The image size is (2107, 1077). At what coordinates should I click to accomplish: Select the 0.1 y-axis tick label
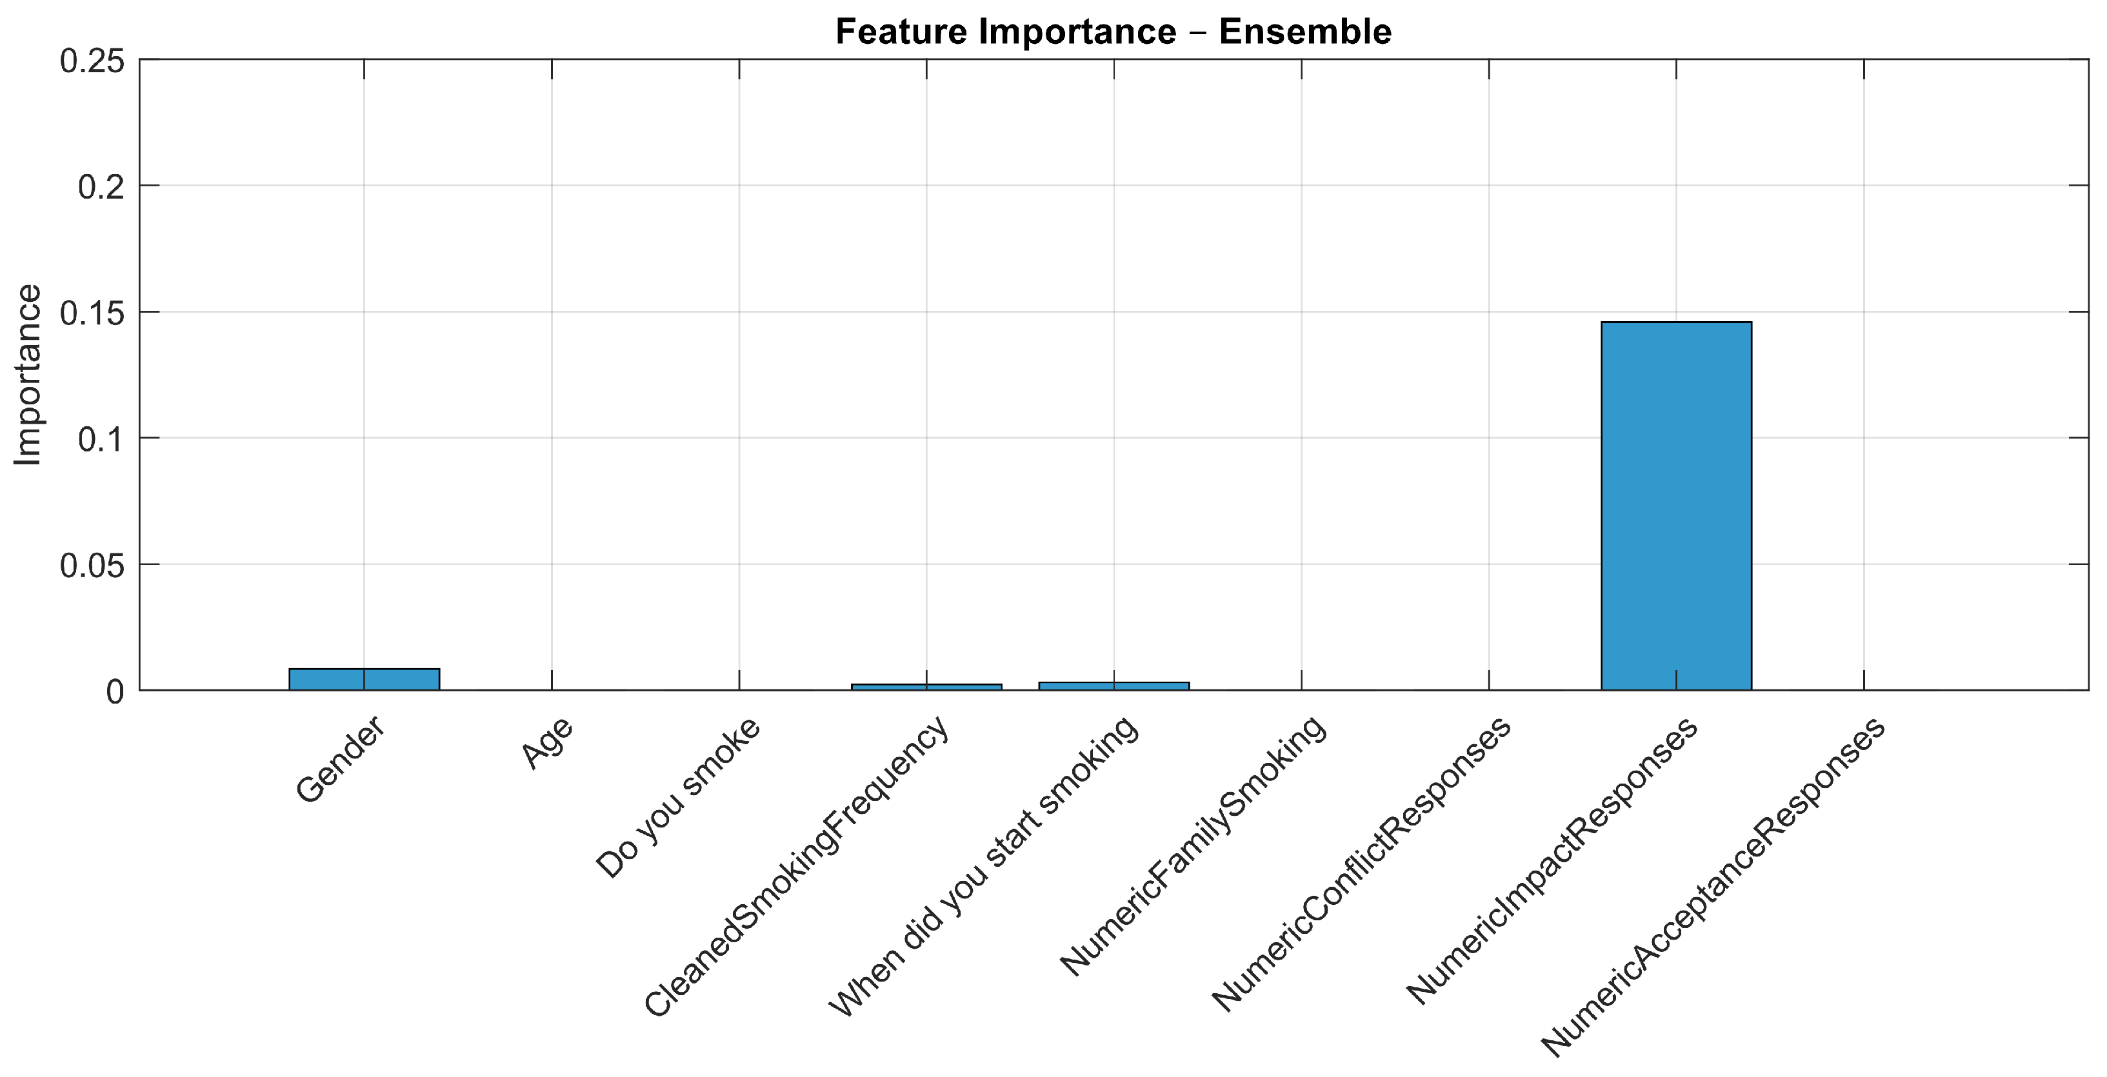[x=101, y=440]
